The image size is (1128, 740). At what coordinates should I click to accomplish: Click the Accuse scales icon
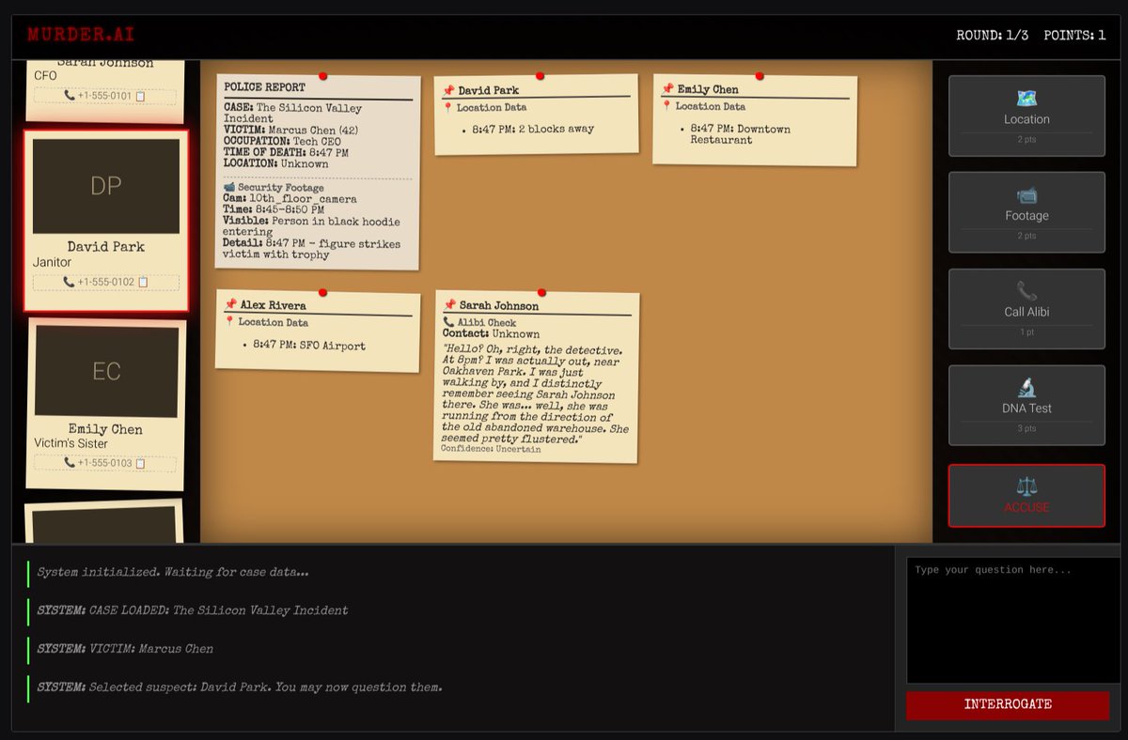click(1026, 486)
